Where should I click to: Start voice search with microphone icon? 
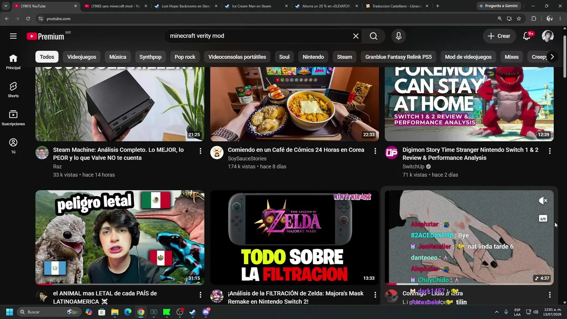click(x=398, y=36)
